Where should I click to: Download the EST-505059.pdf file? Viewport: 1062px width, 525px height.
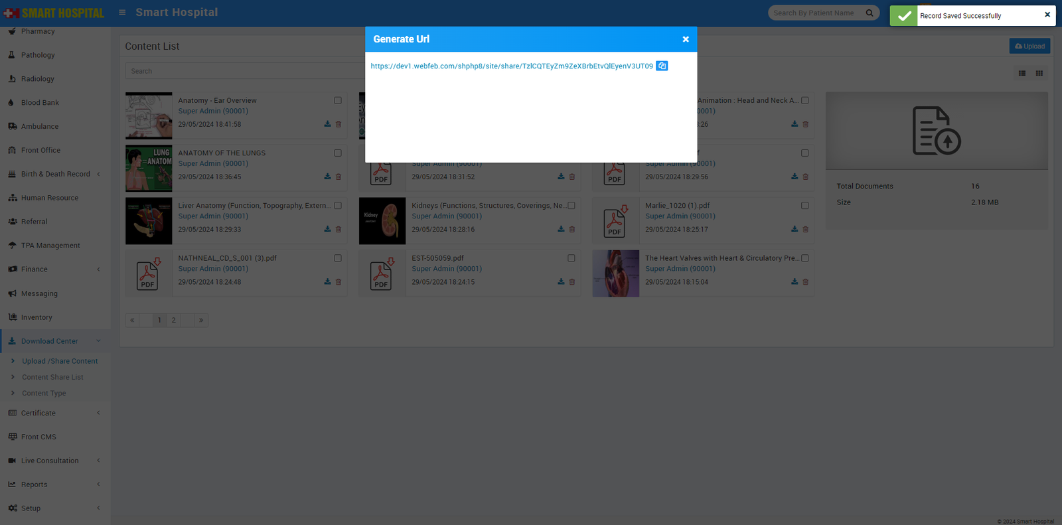pyautogui.click(x=561, y=282)
